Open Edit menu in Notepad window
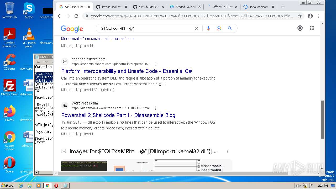Screen dimensions: 336x189 [x=45, y=62]
